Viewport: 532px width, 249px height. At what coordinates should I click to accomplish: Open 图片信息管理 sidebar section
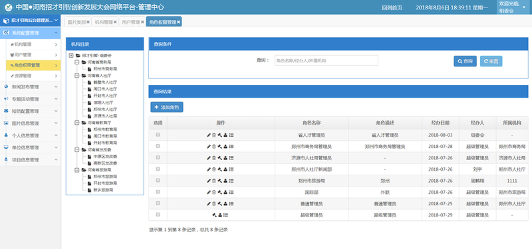[30, 124]
